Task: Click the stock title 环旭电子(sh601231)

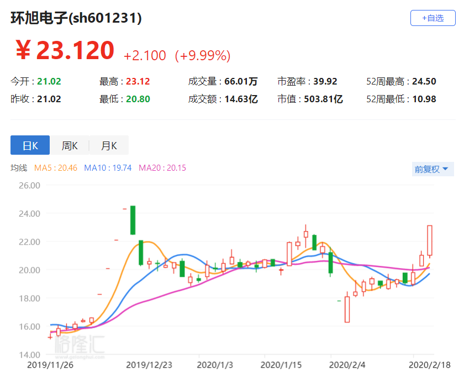Action: pyautogui.click(x=76, y=18)
